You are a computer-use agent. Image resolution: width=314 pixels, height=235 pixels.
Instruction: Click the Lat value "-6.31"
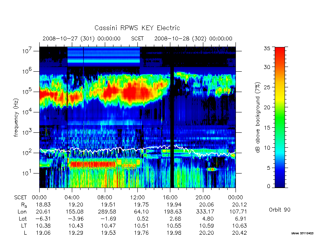pyautogui.click(x=43, y=219)
